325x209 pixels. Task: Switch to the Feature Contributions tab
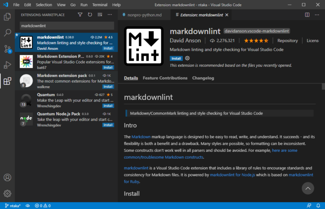tap(165, 78)
